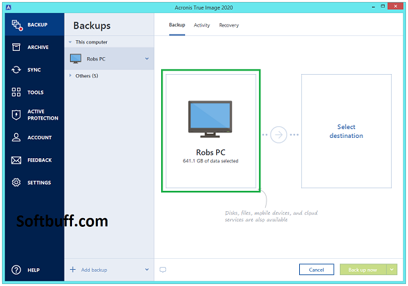
Task: Click the plus icon next to Add backup
Action: click(x=73, y=270)
